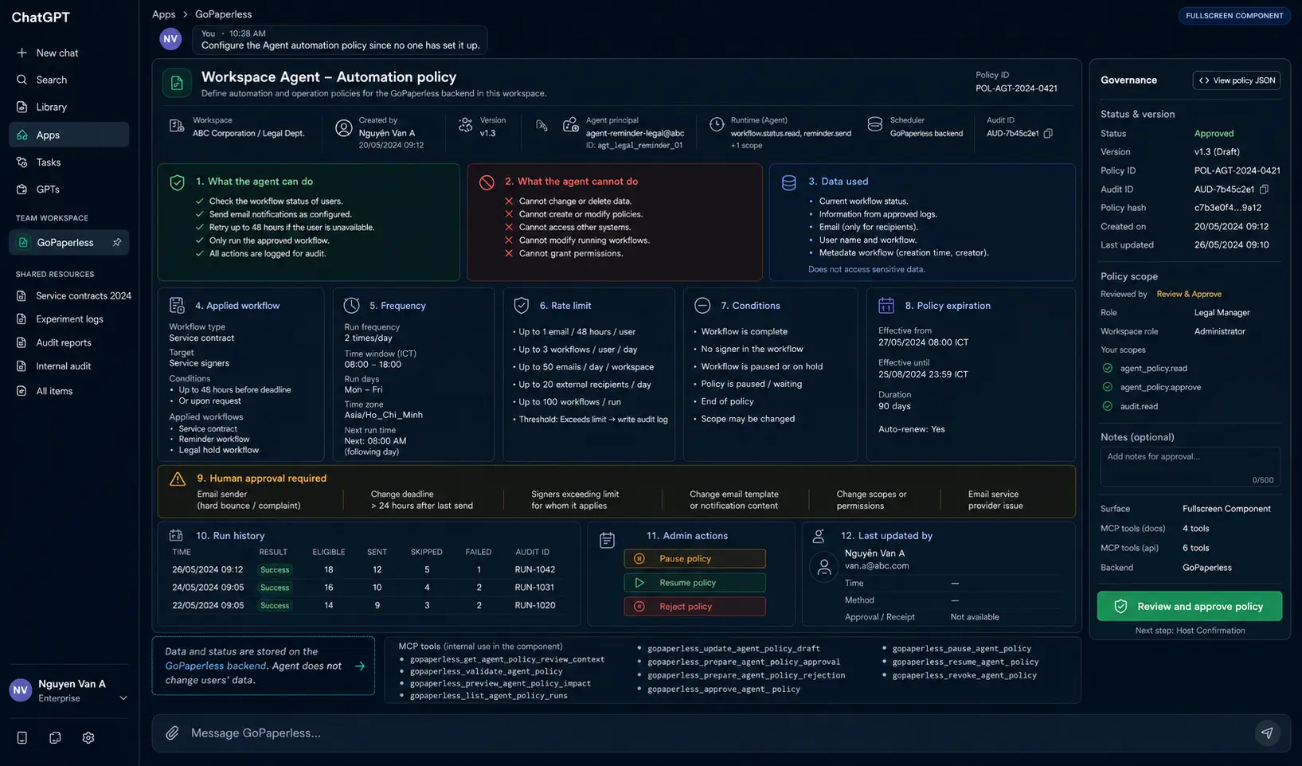Click the prohibited icon of What the agent cannot do
The width and height of the screenshot is (1302, 766).
pyautogui.click(x=487, y=182)
